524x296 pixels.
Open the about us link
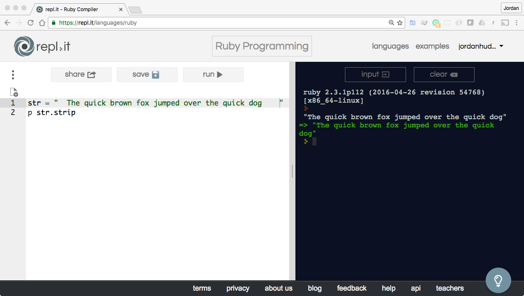point(279,288)
